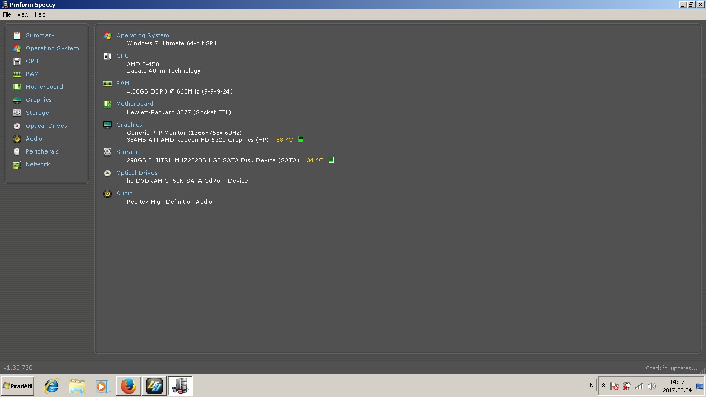Click the Radeon HD 6320 Graphics entry

(197, 140)
